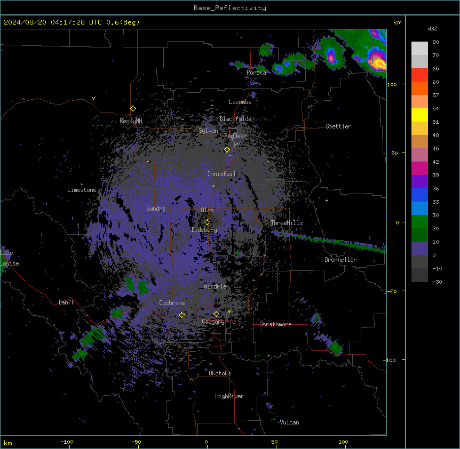
Task: Click the white plus marker east of ThreeHills
Action: tap(327, 200)
